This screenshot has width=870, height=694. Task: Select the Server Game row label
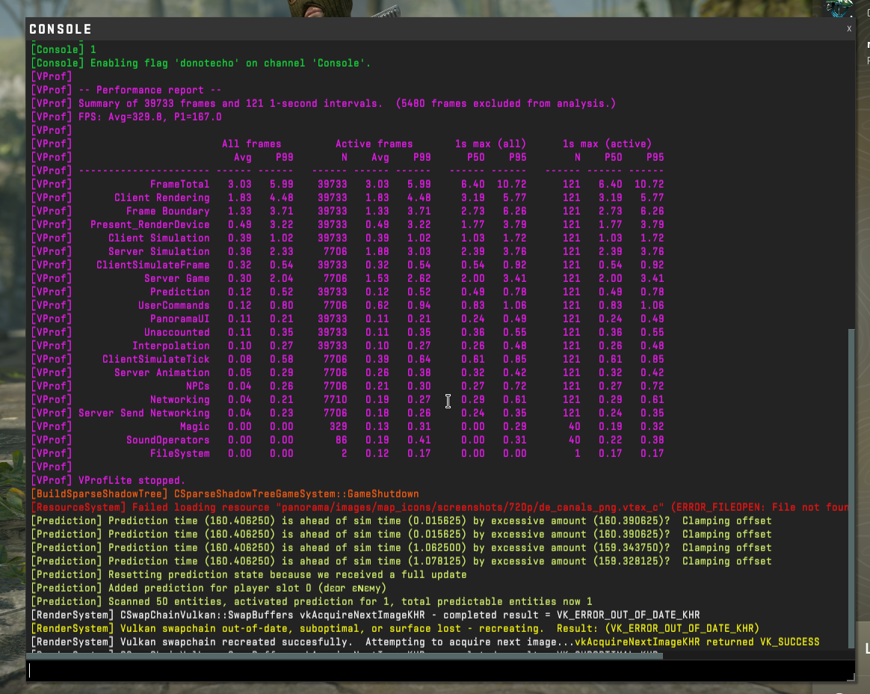[x=177, y=279]
